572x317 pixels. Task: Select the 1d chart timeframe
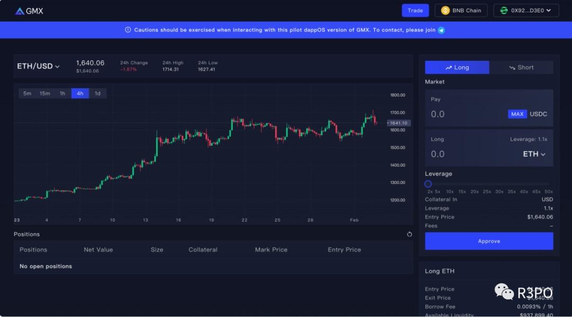click(97, 94)
